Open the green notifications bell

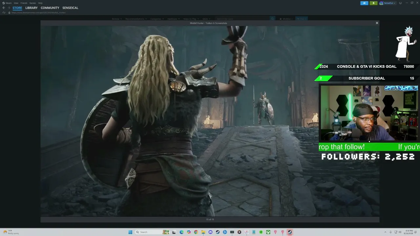pyautogui.click(x=373, y=3)
